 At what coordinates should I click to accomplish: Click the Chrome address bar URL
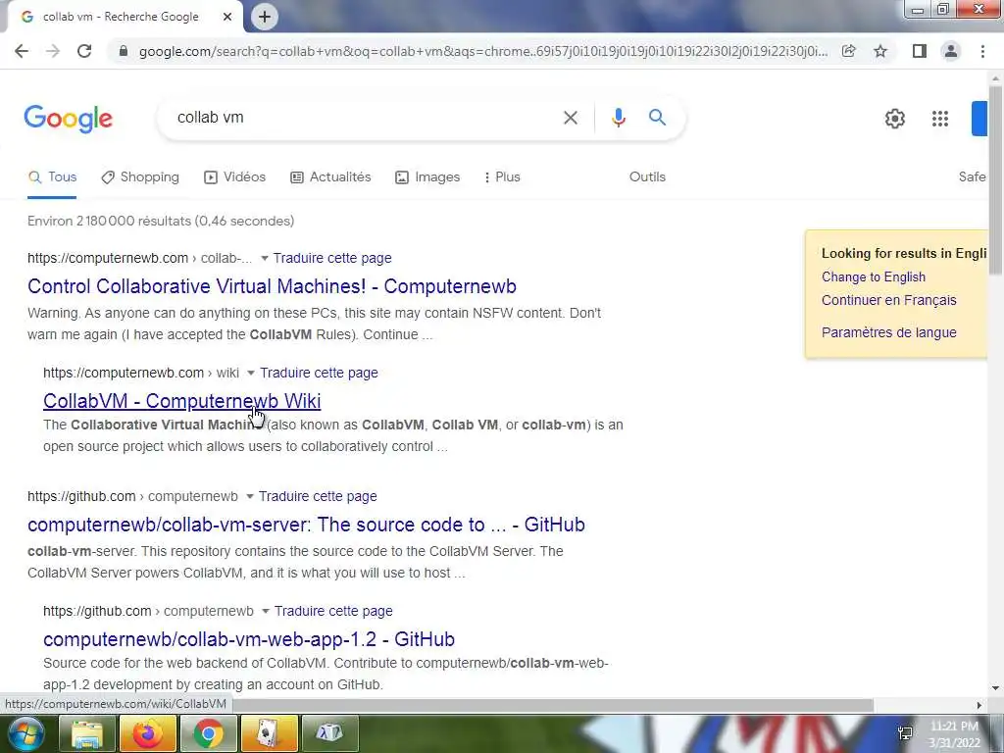coord(483,51)
